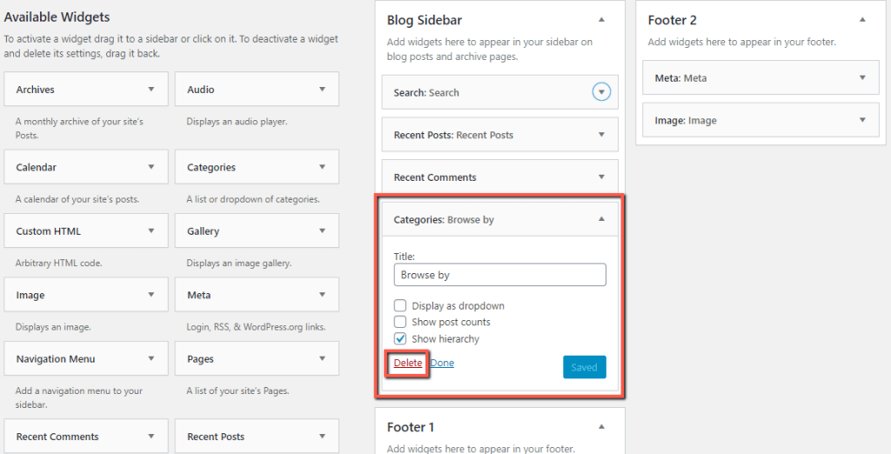This screenshot has width=891, height=454.
Task: Enable Show post counts checkbox
Action: pos(400,322)
